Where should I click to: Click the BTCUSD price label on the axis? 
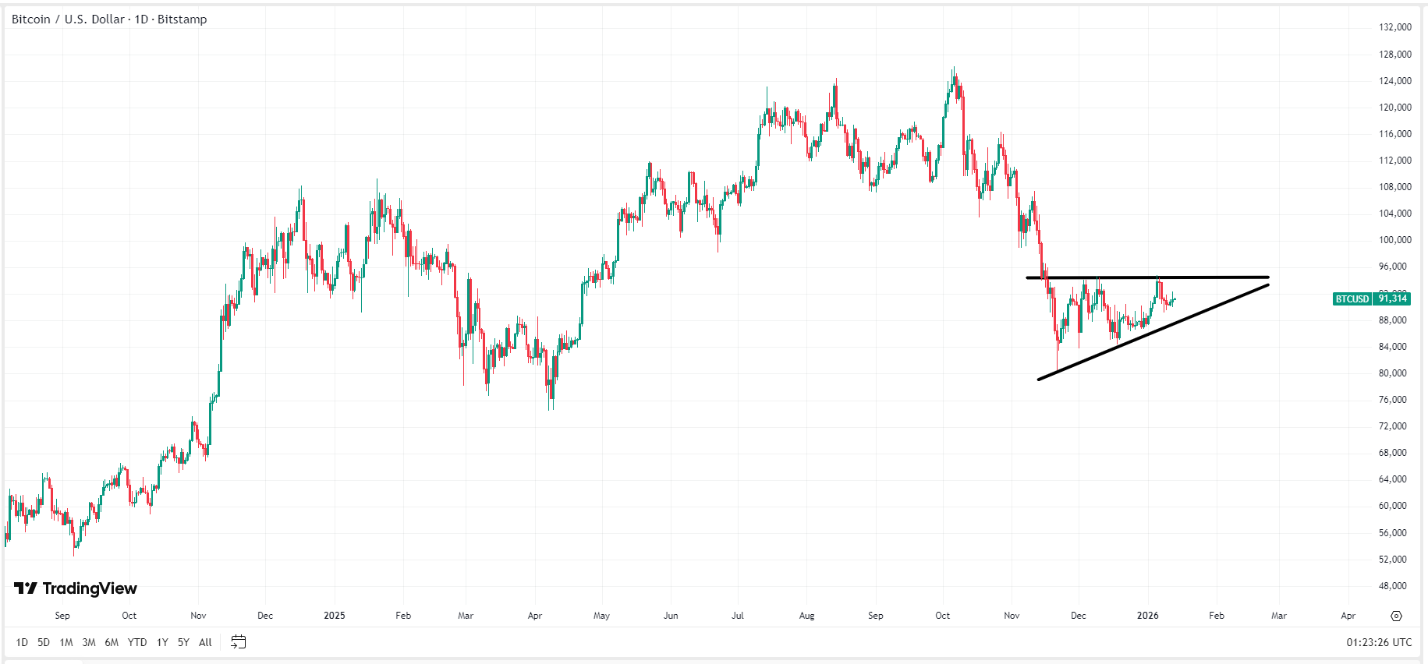tap(1353, 298)
